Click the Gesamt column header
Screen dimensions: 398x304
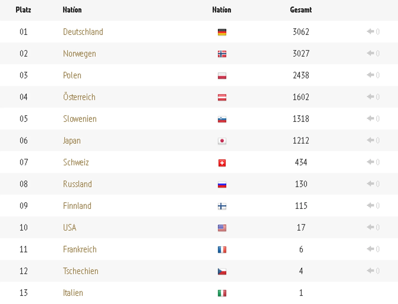(x=301, y=10)
